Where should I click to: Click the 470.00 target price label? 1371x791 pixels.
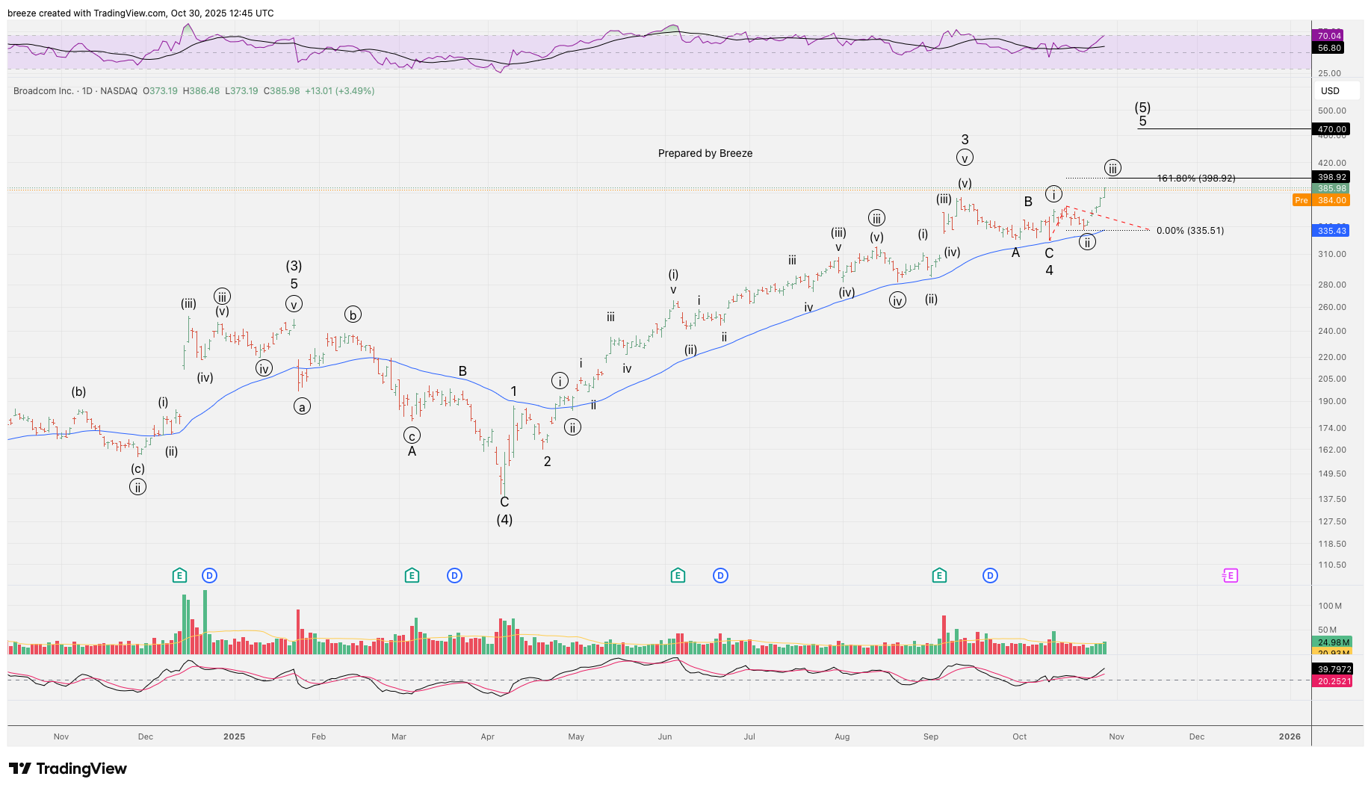[x=1331, y=129]
